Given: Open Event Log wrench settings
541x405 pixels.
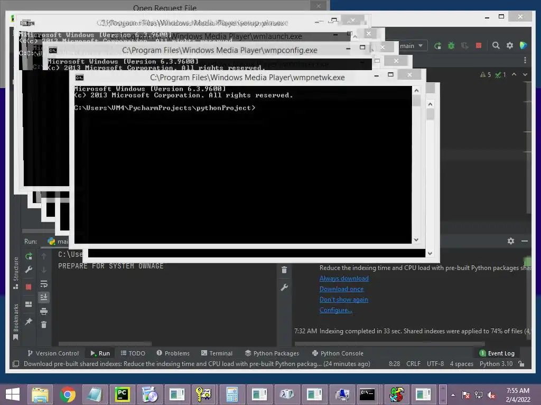Looking at the screenshot, I should click(284, 287).
